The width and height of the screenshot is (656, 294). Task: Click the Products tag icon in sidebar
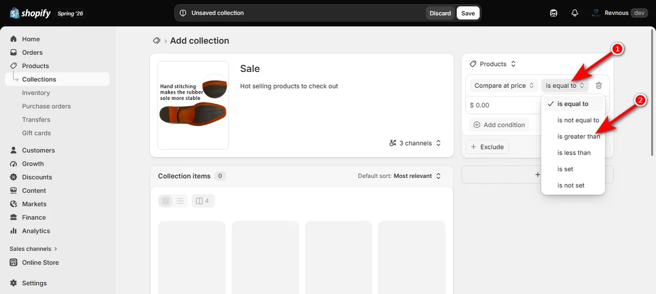point(14,66)
